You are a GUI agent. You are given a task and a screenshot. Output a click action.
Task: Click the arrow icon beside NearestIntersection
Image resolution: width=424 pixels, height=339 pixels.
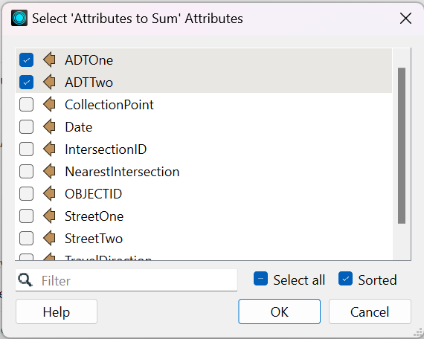point(50,172)
